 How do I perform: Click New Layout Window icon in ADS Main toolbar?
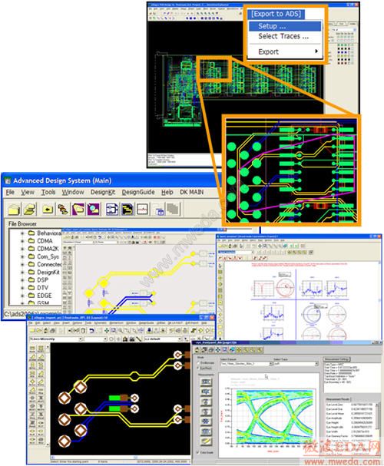tap(127, 209)
